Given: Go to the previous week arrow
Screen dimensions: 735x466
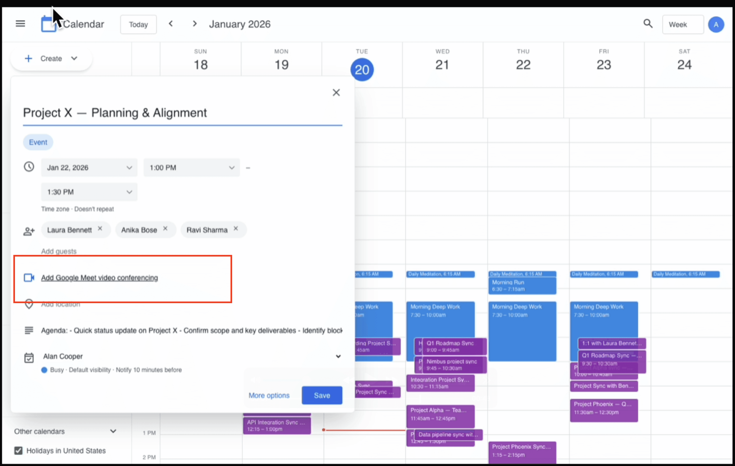Looking at the screenshot, I should [x=171, y=24].
